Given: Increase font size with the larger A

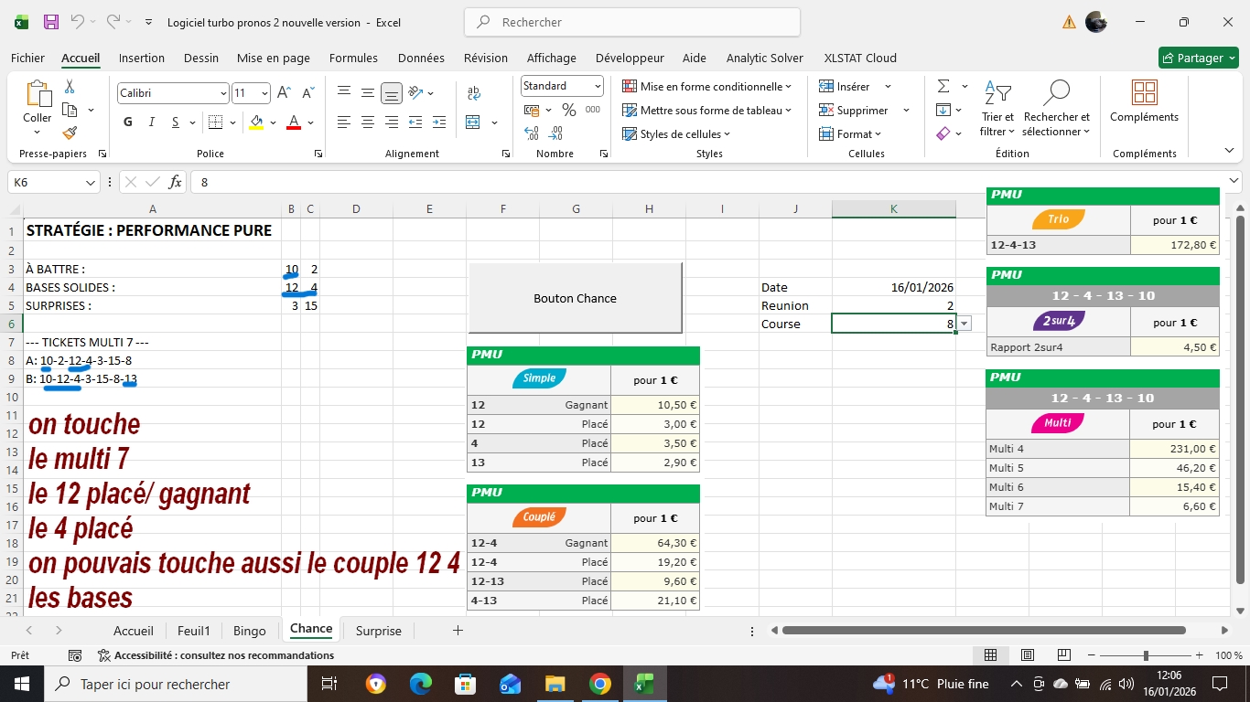Looking at the screenshot, I should tap(284, 92).
